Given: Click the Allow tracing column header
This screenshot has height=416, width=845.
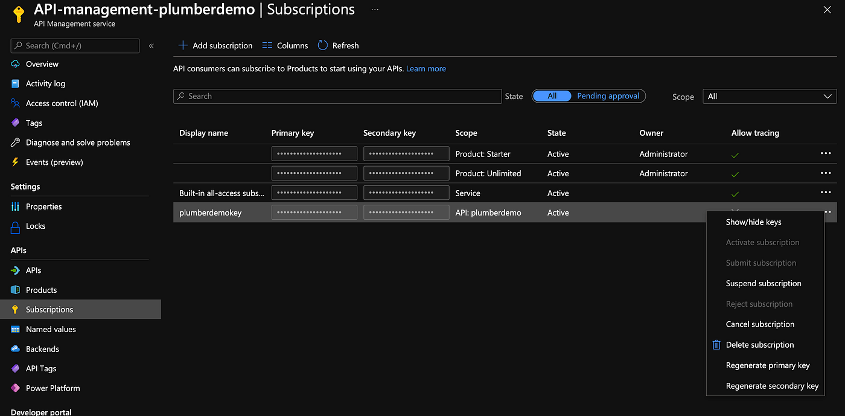Looking at the screenshot, I should pos(755,133).
